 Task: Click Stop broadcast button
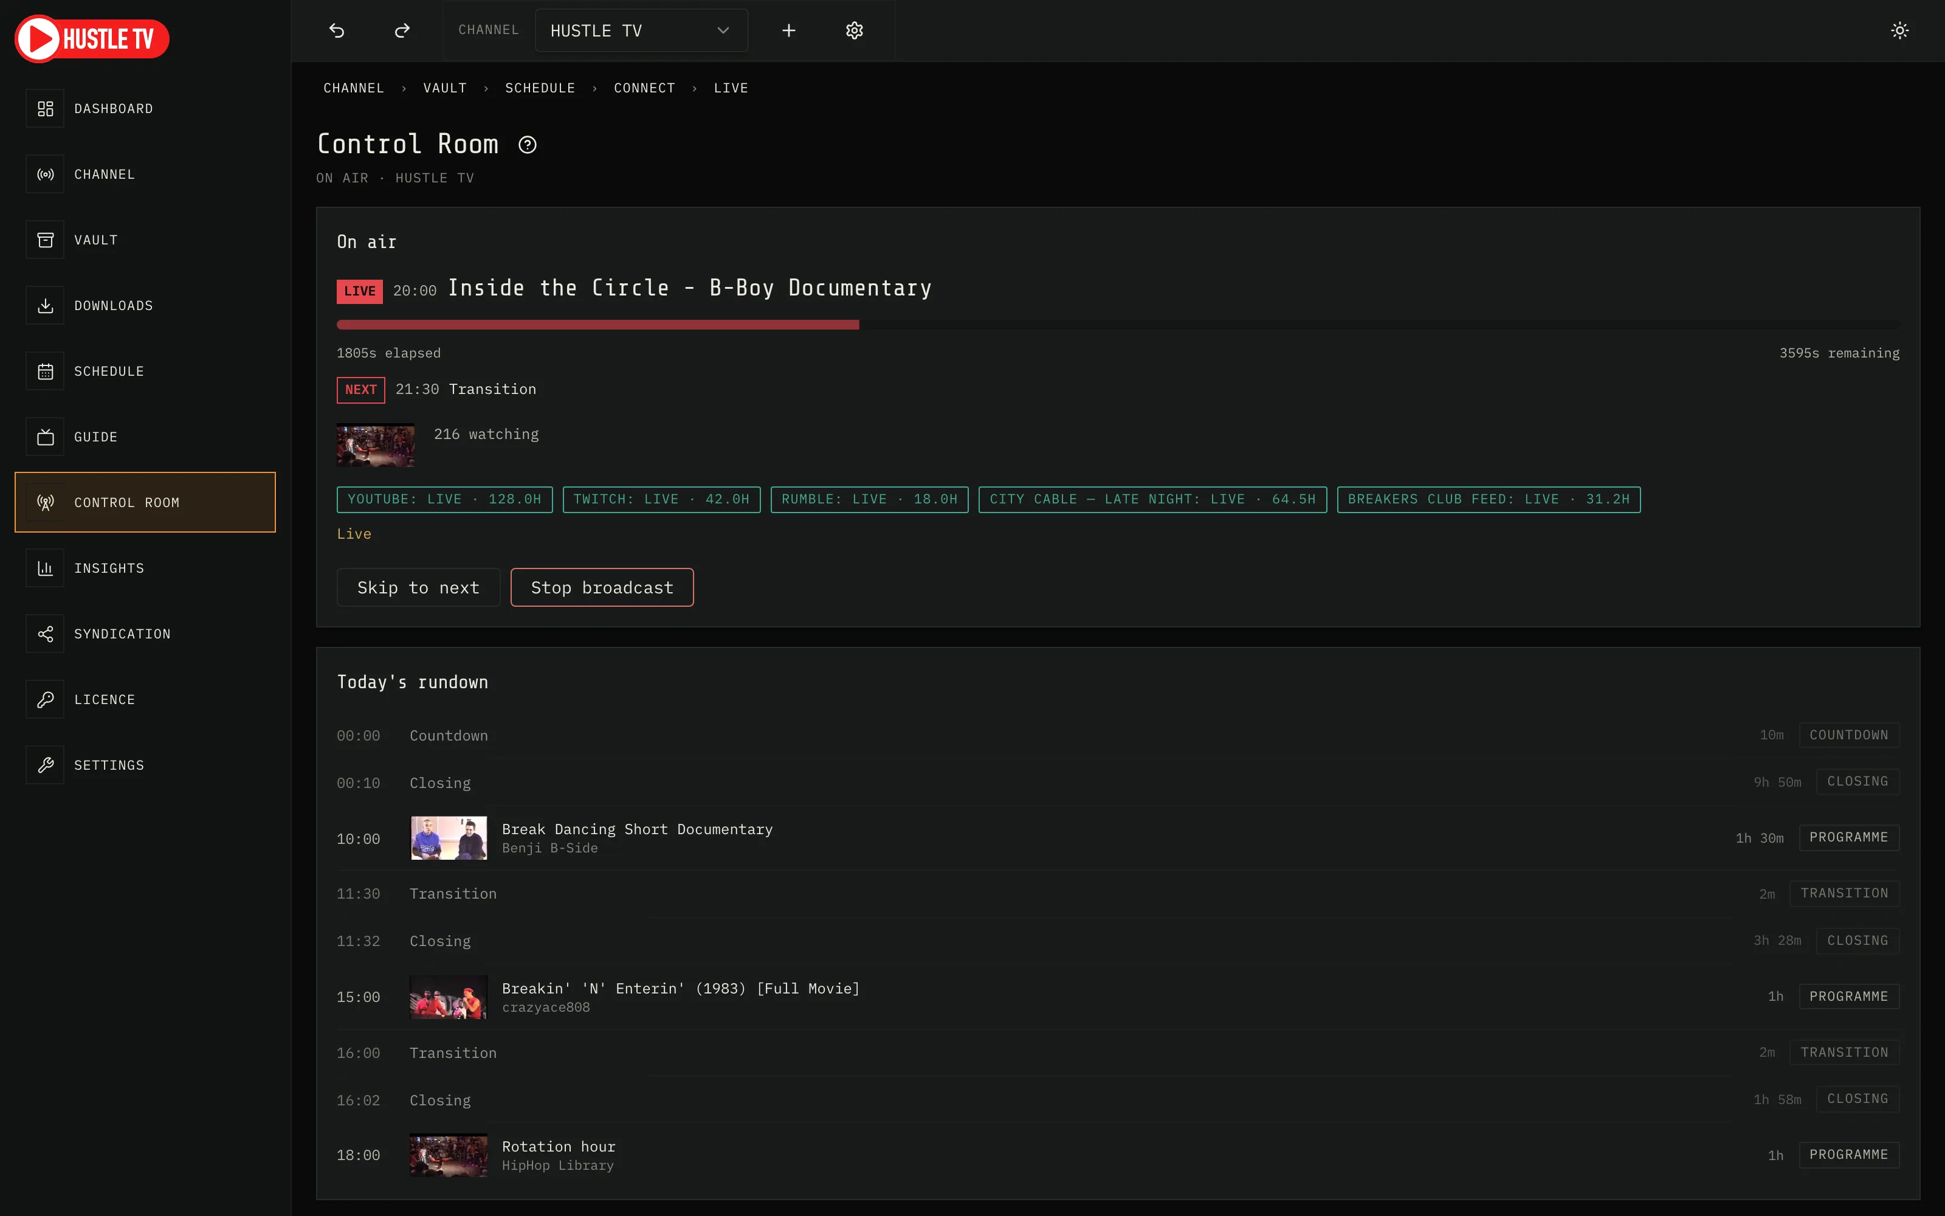click(x=602, y=588)
